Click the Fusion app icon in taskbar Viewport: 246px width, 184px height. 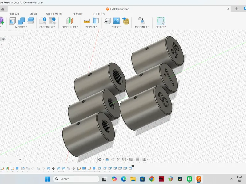click(x=199, y=179)
